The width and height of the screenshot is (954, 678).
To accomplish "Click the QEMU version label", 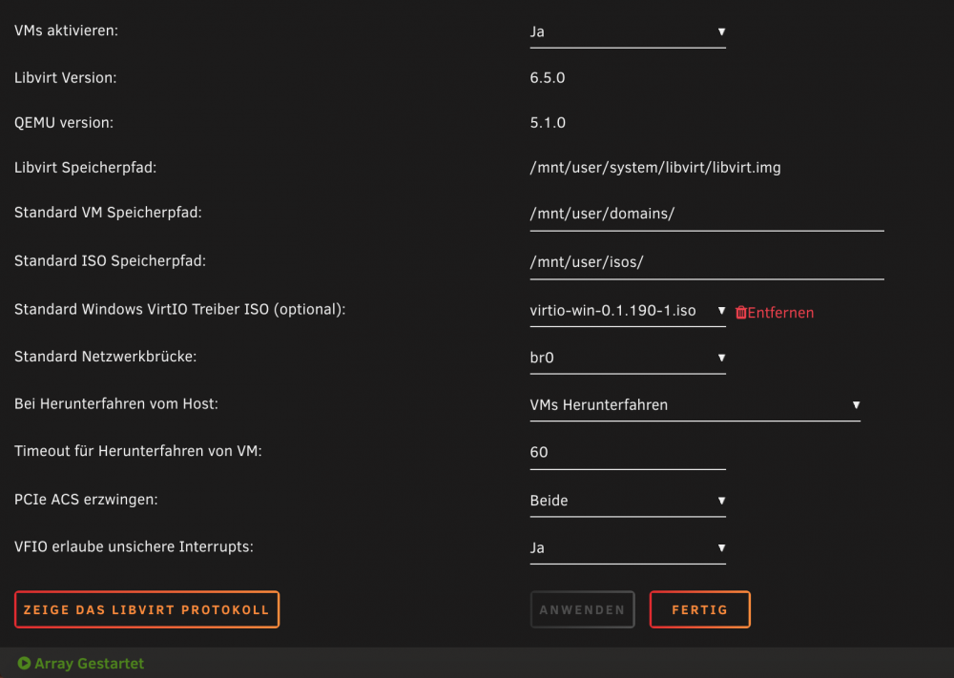I will click(64, 123).
